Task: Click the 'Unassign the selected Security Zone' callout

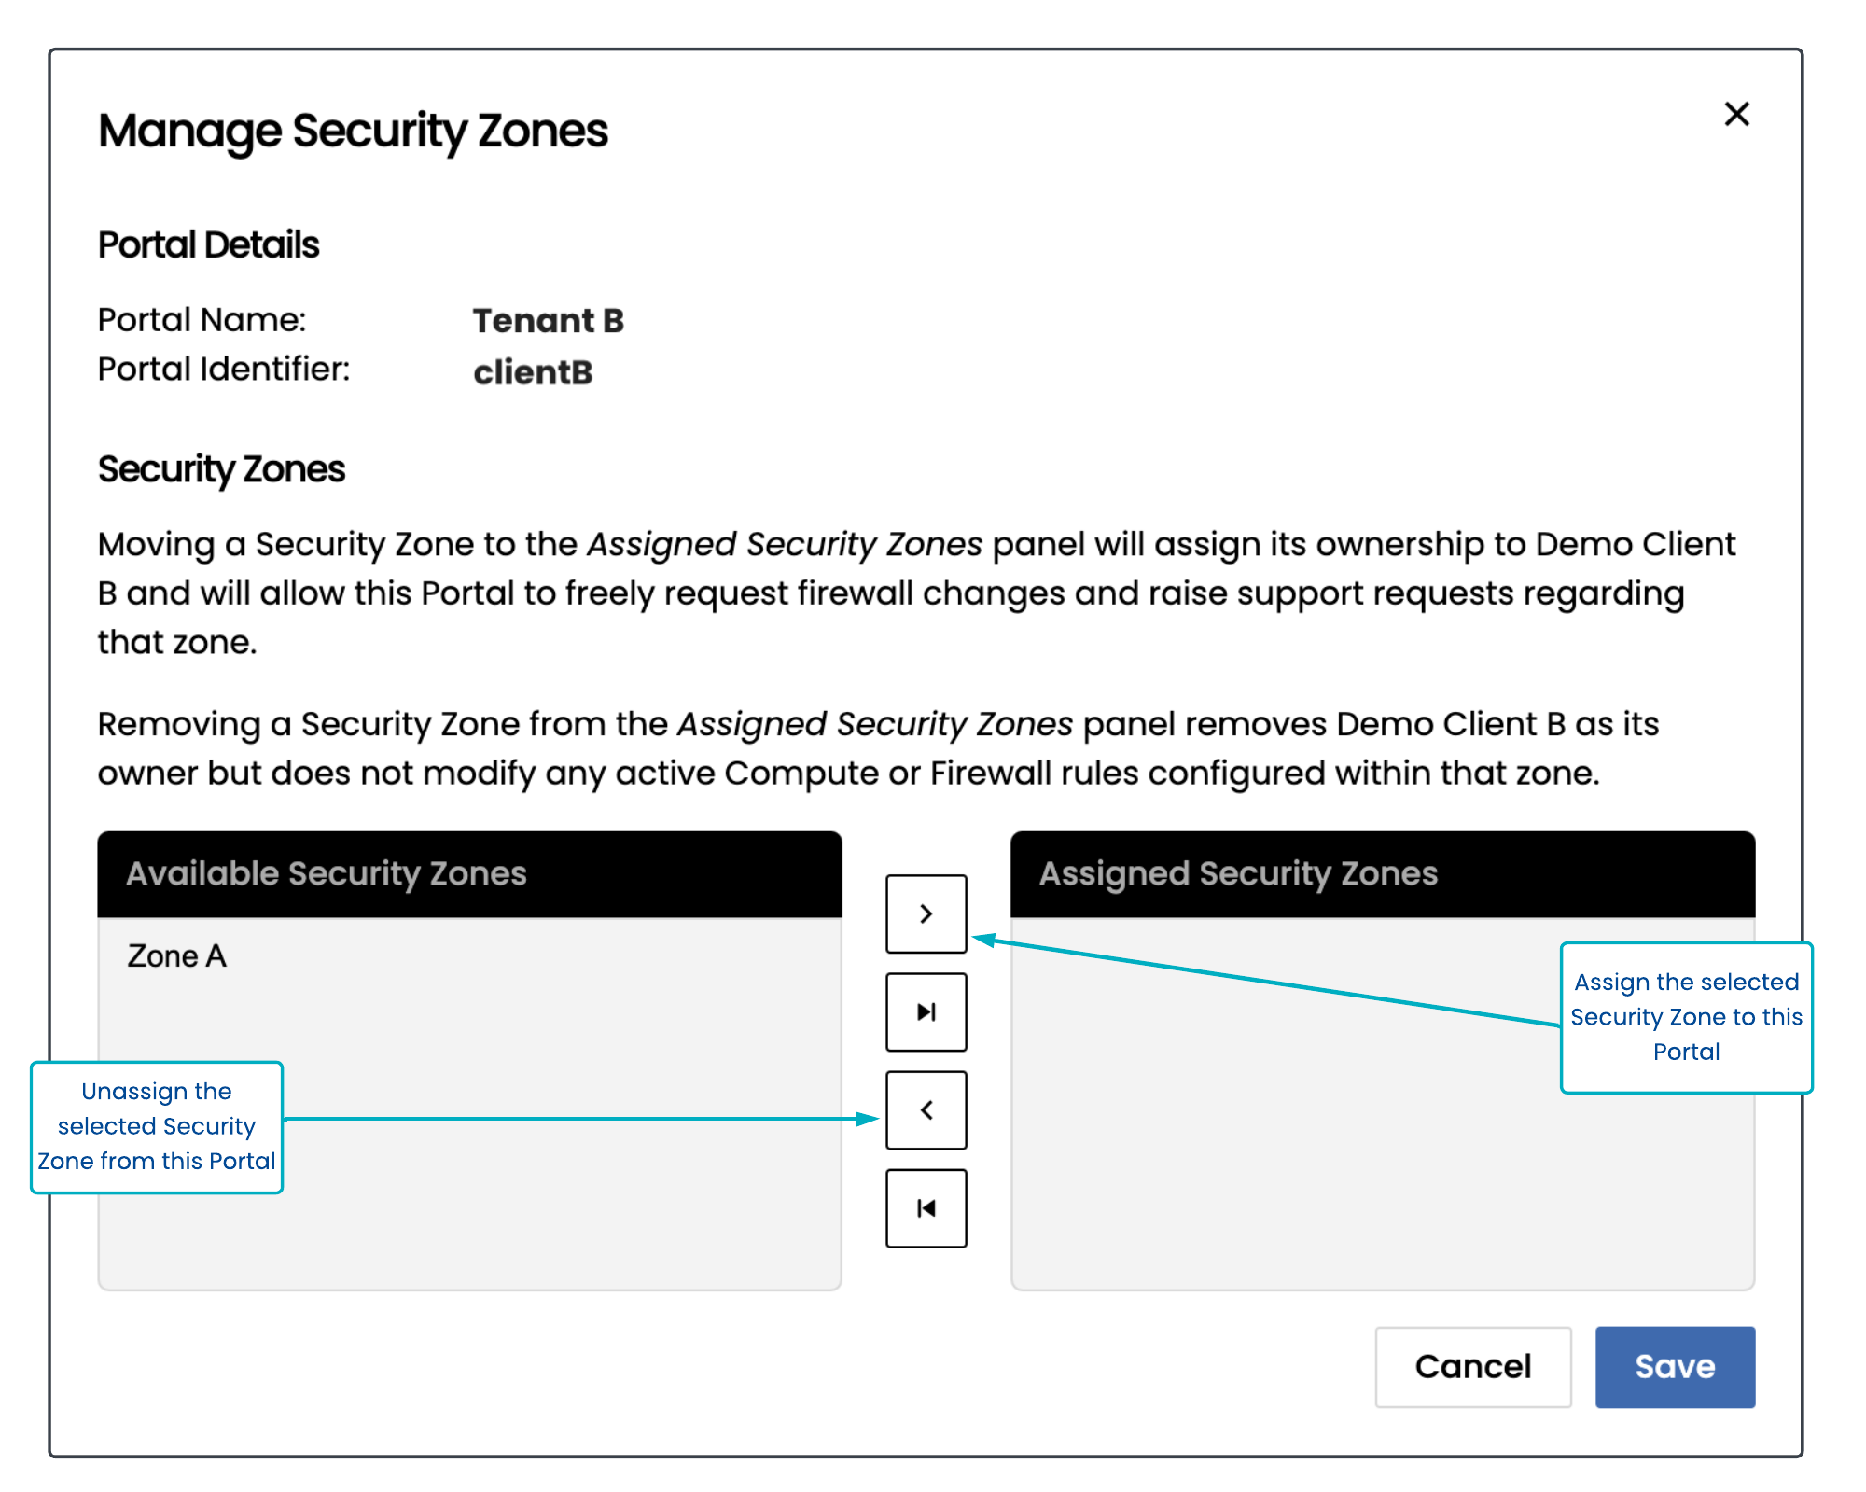Action: coord(157,1126)
